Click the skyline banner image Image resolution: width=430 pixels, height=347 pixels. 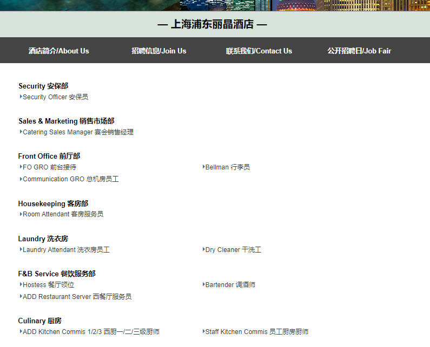point(215,5)
